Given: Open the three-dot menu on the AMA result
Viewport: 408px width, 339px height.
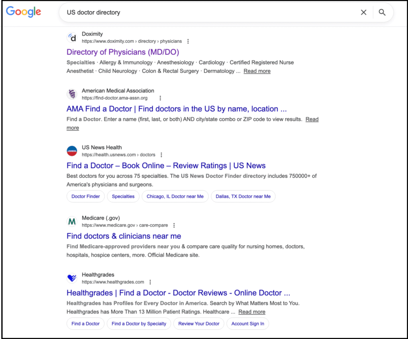Looking at the screenshot, I should coord(160,98).
